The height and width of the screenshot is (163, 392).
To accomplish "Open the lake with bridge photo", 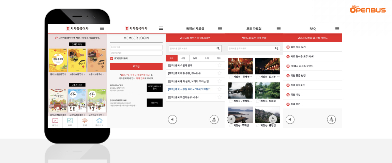I will (x=241, y=90).
